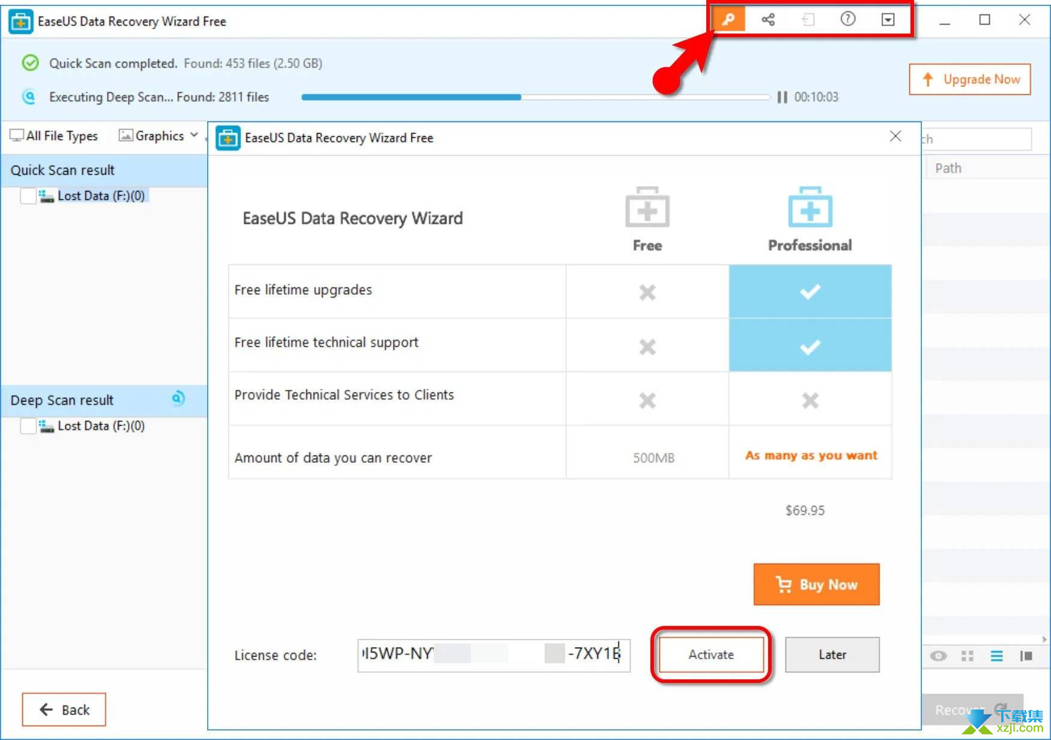Click the deep scan spinning indicator icon
The width and height of the screenshot is (1051, 740).
coord(178,399)
